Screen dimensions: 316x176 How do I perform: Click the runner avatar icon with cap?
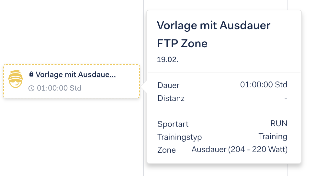point(16,79)
